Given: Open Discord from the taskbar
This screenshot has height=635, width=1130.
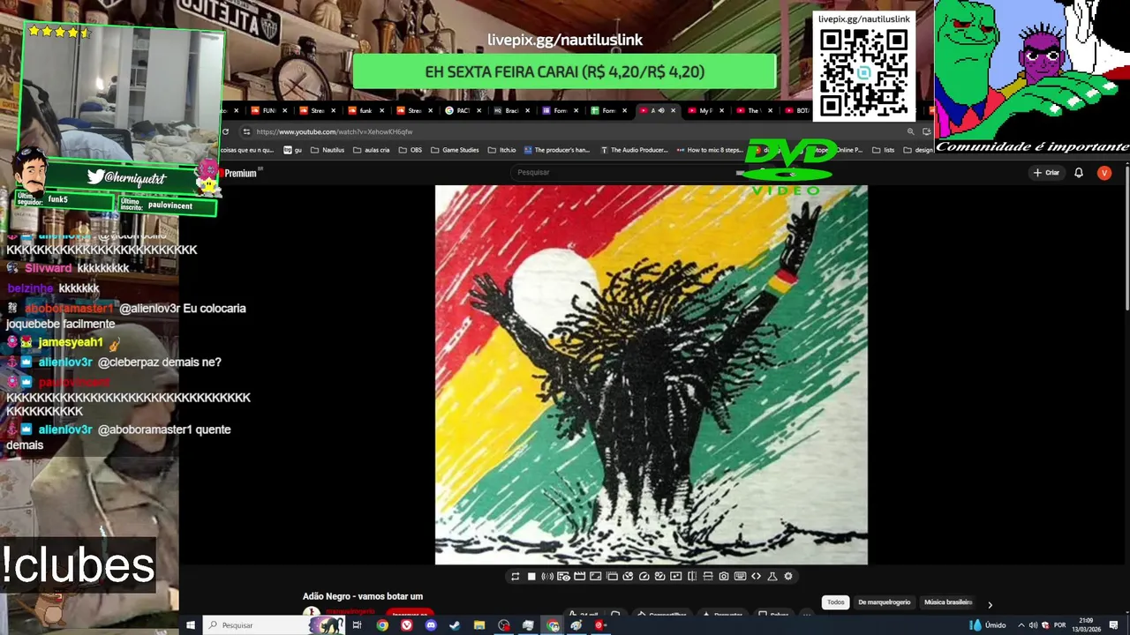Looking at the screenshot, I should pyautogui.click(x=431, y=625).
